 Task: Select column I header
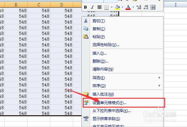pyautogui.click(x=176, y=5)
